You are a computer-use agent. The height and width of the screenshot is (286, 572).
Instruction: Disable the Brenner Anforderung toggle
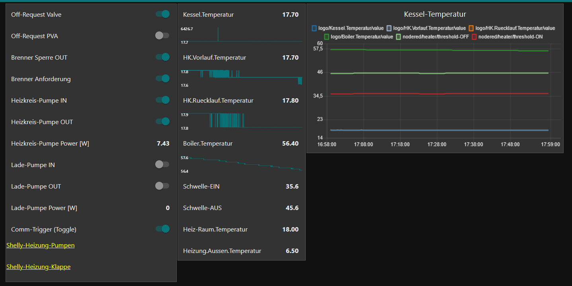point(162,79)
